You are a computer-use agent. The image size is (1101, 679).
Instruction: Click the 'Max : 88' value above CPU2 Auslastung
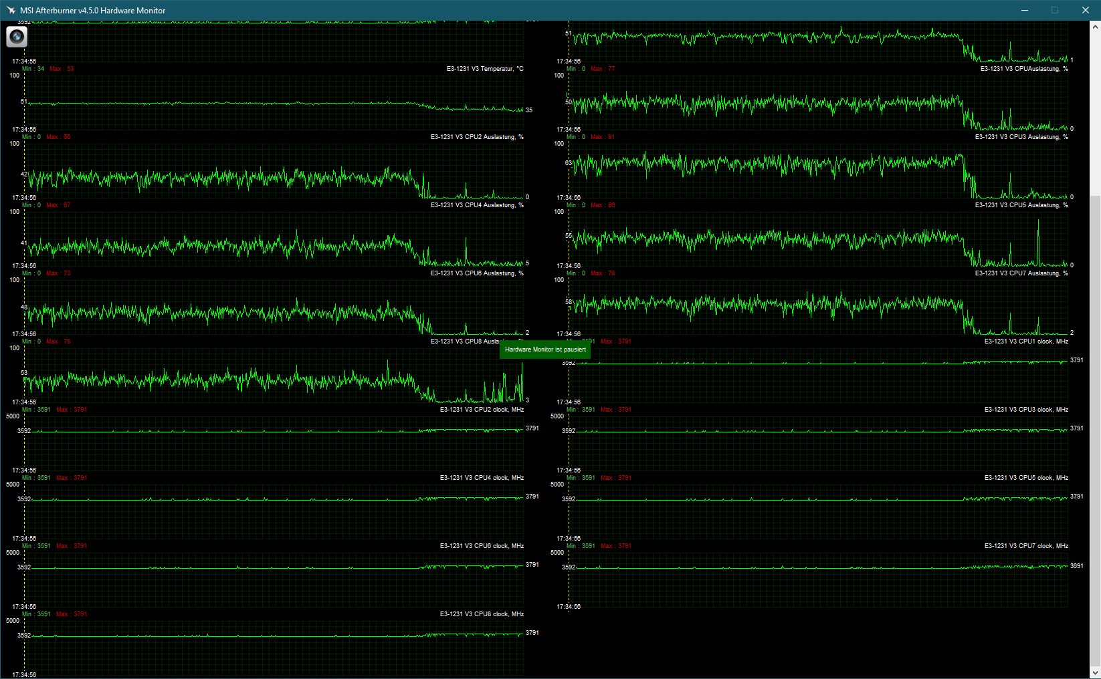point(58,137)
